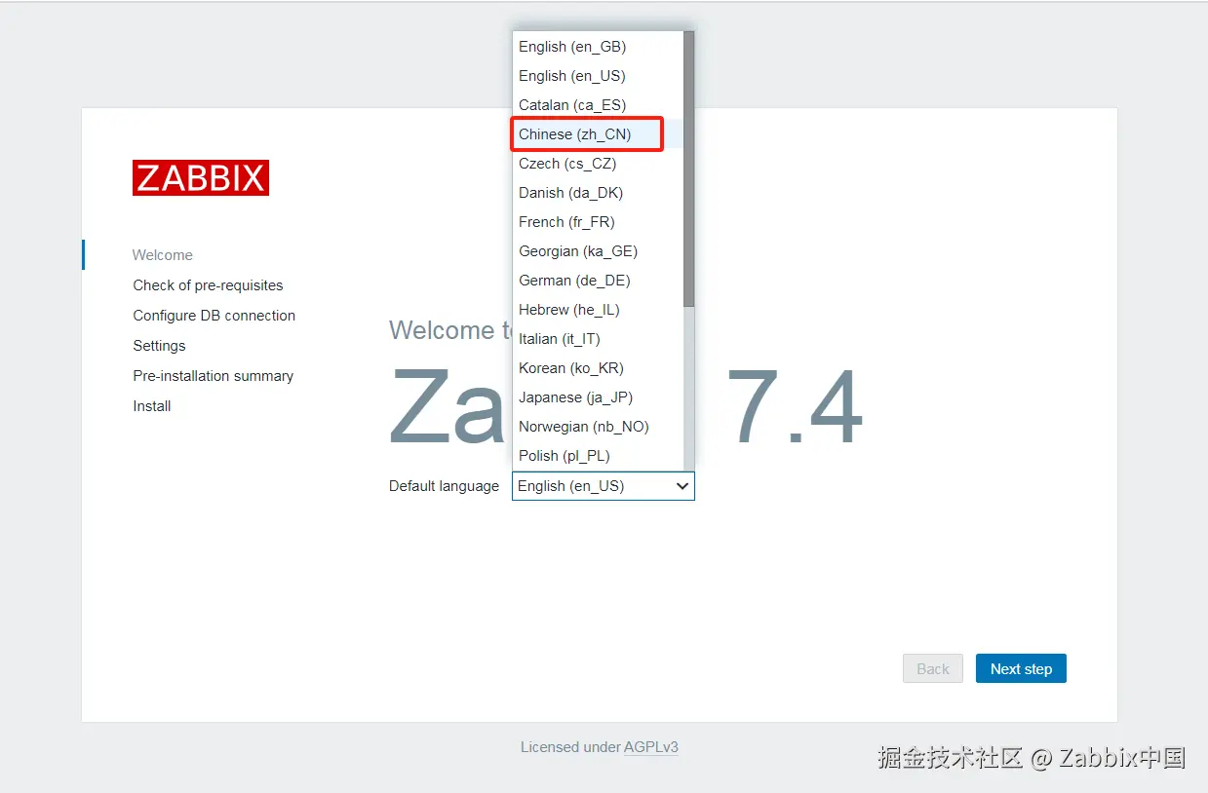Select English (en_US) option in the list
1208x793 pixels.
click(x=598, y=76)
